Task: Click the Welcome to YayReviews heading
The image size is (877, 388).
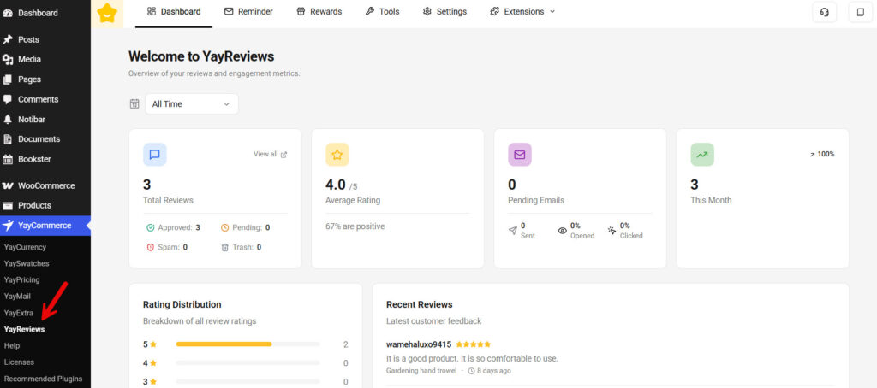Action: (x=201, y=56)
